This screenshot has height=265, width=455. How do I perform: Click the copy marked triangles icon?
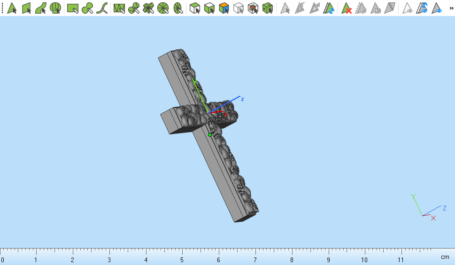pos(375,8)
